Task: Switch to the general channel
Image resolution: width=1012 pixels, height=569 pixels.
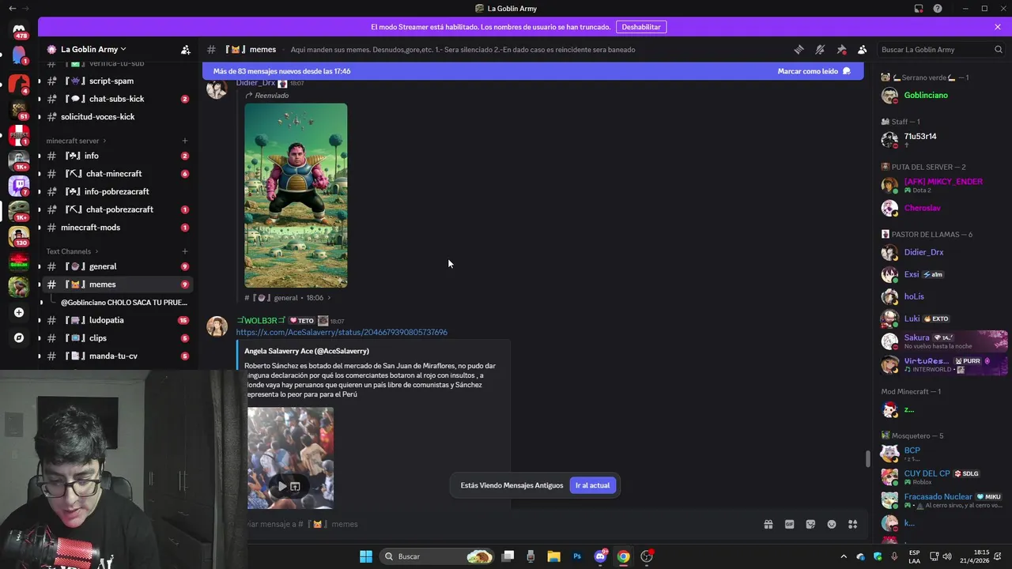Action: coord(116,266)
